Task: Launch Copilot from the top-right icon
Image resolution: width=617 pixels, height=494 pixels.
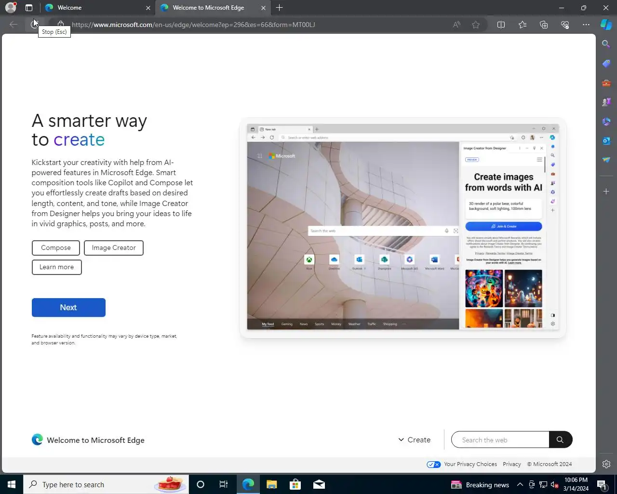Action: pyautogui.click(x=606, y=25)
